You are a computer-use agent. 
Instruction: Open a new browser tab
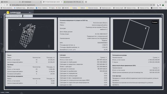[86, 2]
